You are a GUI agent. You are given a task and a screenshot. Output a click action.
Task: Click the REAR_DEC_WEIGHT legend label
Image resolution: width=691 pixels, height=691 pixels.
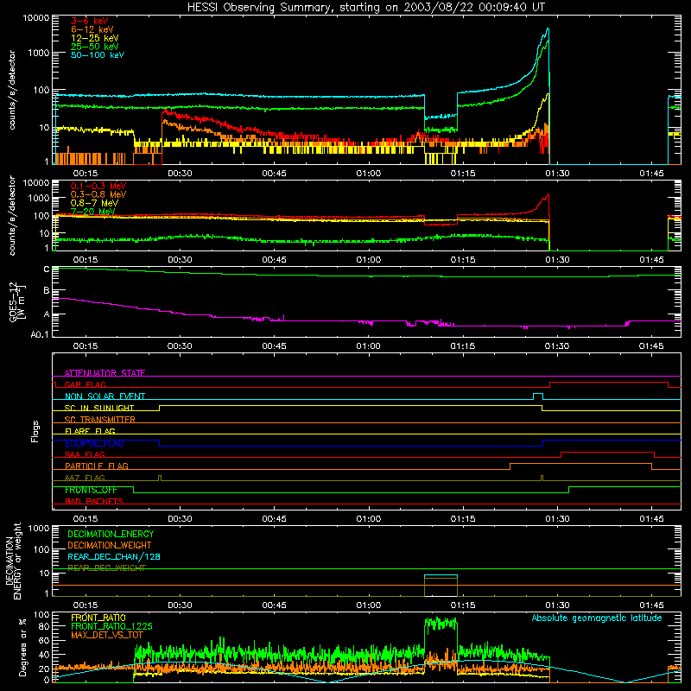pos(106,568)
